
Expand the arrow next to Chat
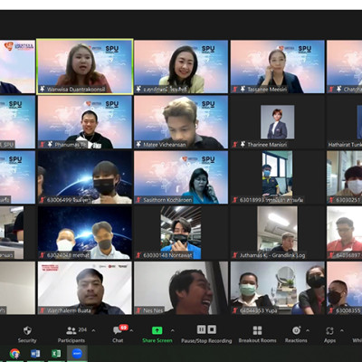click(x=131, y=330)
